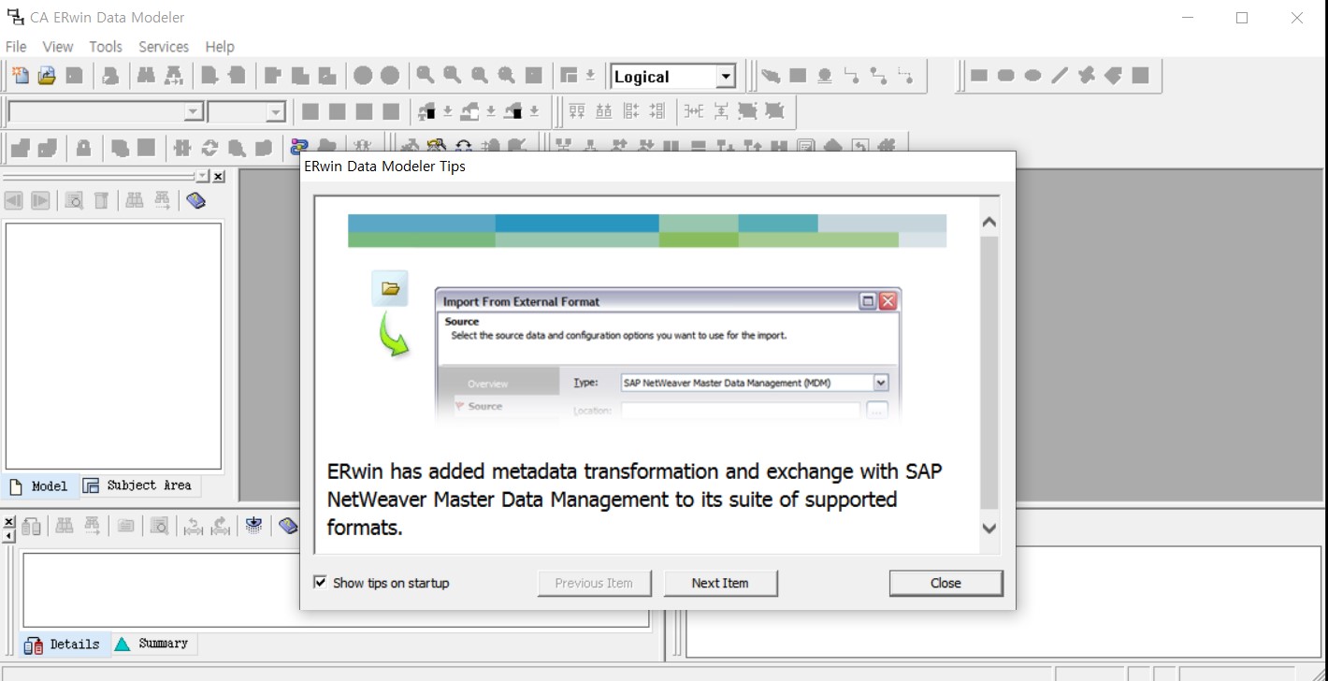Screen dimensions: 1328x681
Task: Open the View menu
Action: tap(57, 47)
